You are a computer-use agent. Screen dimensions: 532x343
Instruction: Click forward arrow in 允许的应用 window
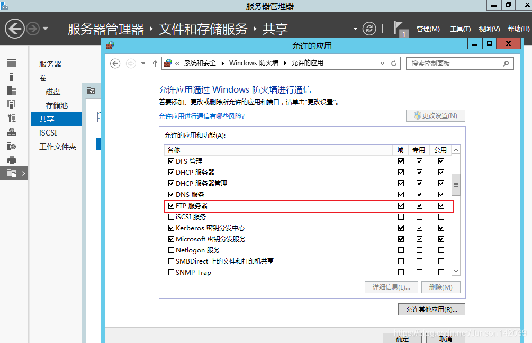click(x=131, y=64)
